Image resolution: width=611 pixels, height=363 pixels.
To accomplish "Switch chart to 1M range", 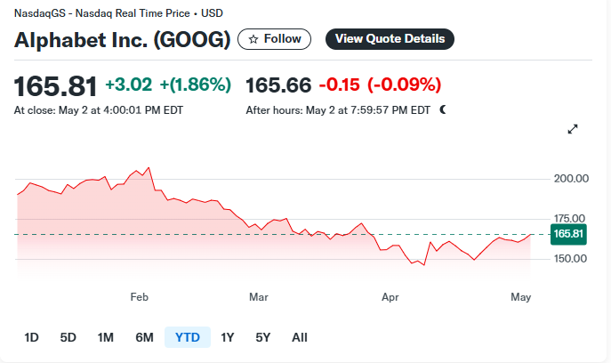I will (105, 337).
